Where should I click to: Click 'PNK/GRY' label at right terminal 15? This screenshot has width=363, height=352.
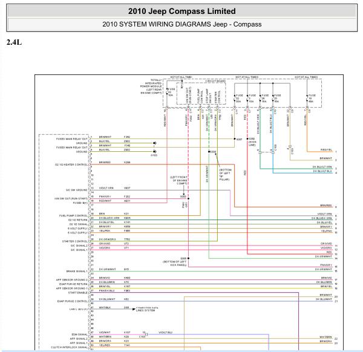pyautogui.click(x=326, y=266)
